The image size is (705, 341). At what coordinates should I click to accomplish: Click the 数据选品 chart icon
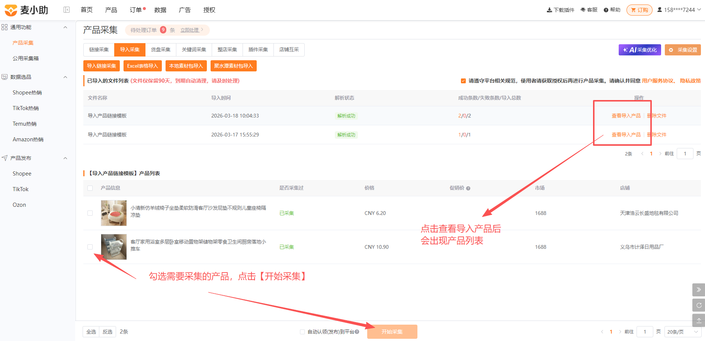(4, 77)
